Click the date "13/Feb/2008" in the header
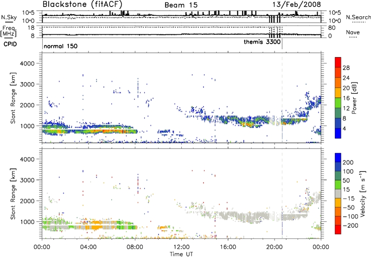The width and height of the screenshot is (371, 257). coord(296,5)
